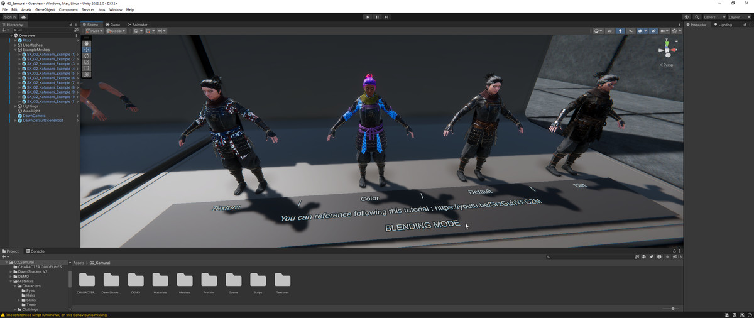Toggle the Hierarchy panel lock

pyautogui.click(x=71, y=25)
